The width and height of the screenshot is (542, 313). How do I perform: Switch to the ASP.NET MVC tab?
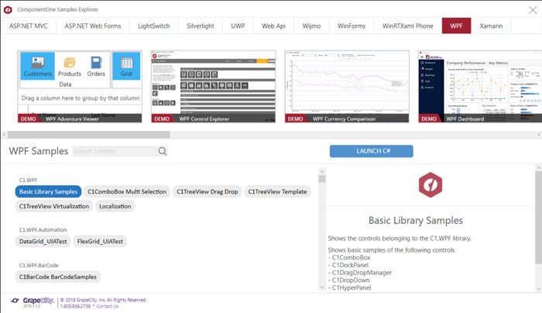pyautogui.click(x=29, y=26)
